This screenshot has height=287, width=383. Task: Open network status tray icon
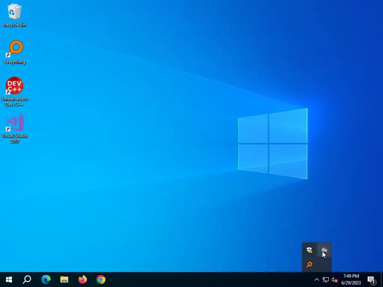(x=326, y=280)
